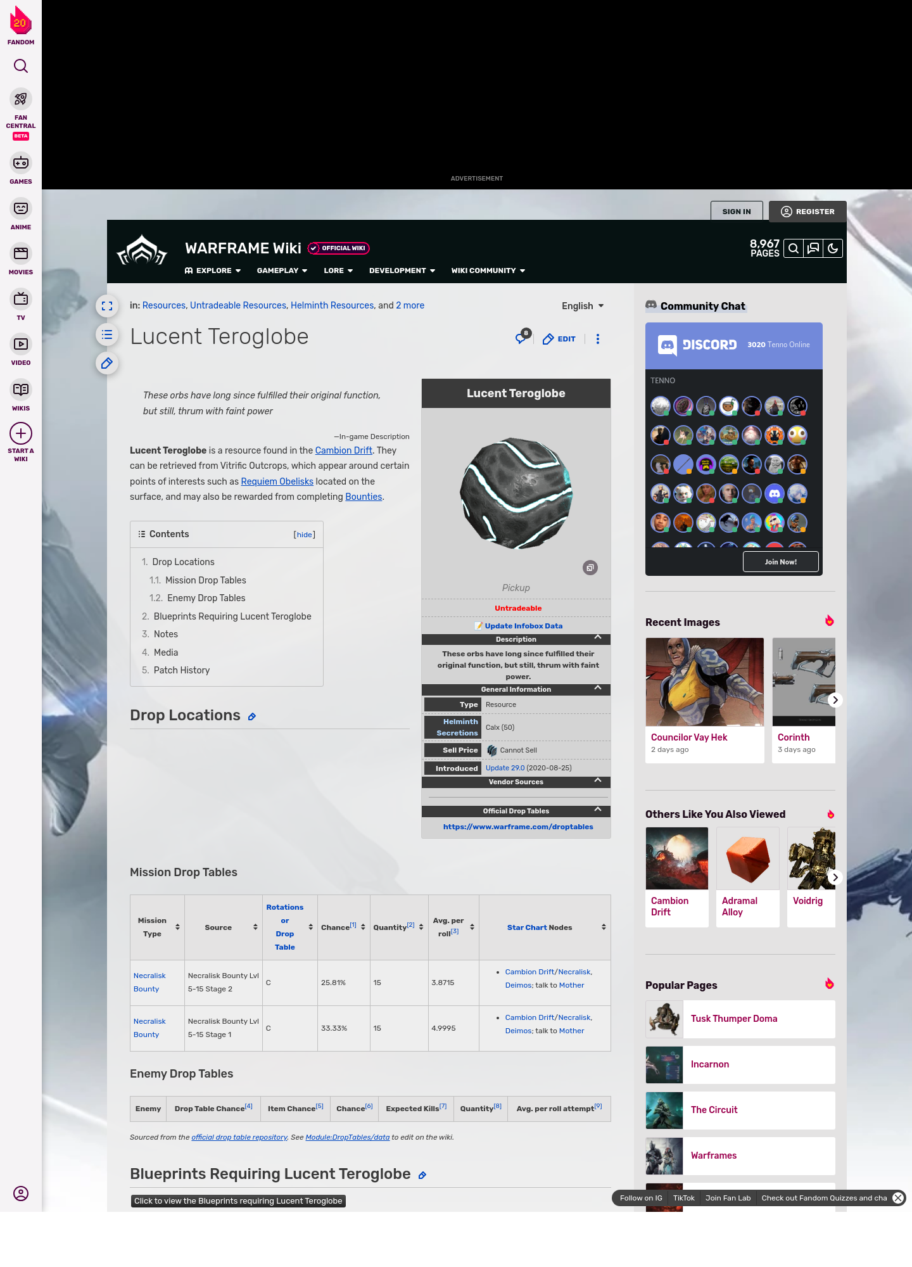Expand page to full width icon
Image resolution: width=912 pixels, height=1267 pixels.
[x=107, y=306]
